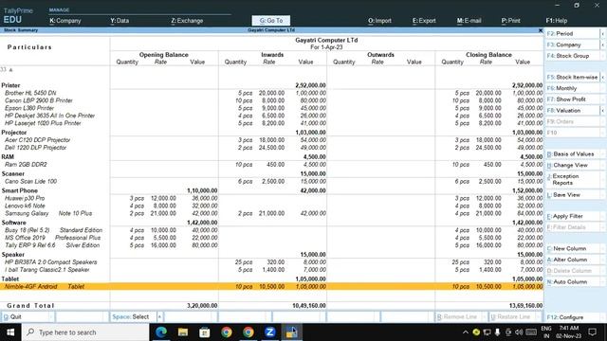607x341 pixels.
Task: Click E: Apply Filter
Action: coord(573,216)
